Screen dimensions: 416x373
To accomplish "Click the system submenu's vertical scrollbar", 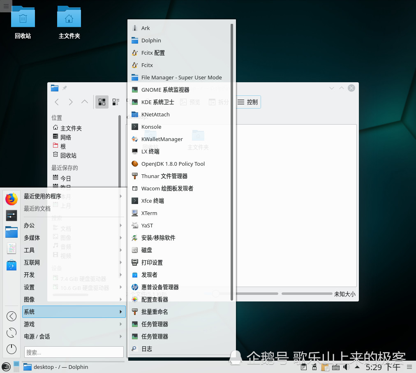I will (x=232, y=162).
